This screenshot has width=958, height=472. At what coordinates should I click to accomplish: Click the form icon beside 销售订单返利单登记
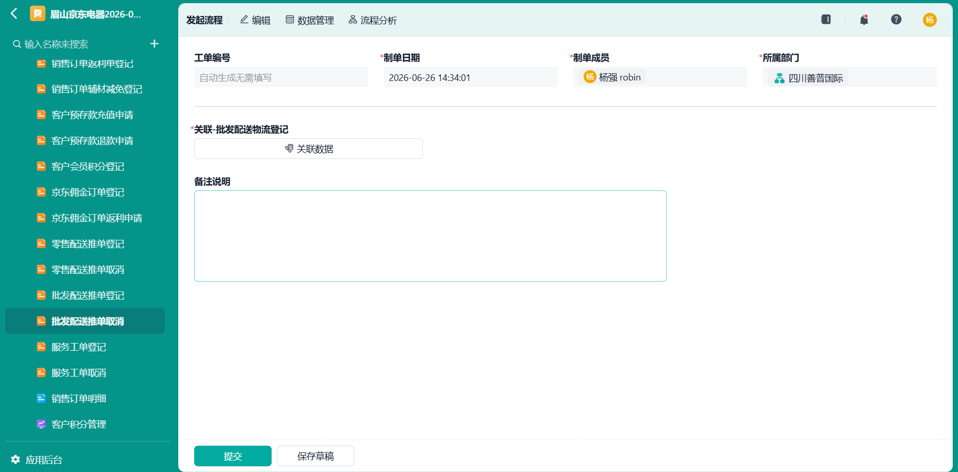(41, 63)
